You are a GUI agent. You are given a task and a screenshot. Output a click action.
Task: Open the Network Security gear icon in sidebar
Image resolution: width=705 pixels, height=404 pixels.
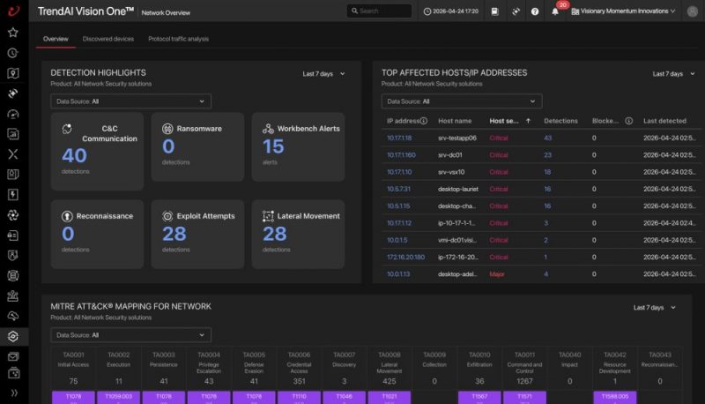click(13, 336)
